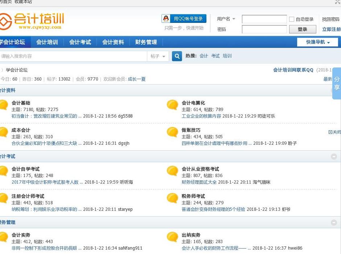Click the 收藏本站 link at top
The height and width of the screenshot is (254, 341).
[23, 2]
